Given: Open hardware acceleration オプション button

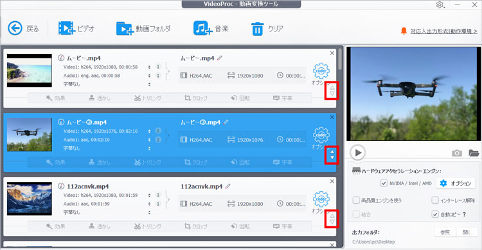Looking at the screenshot, I should pyautogui.click(x=455, y=183).
